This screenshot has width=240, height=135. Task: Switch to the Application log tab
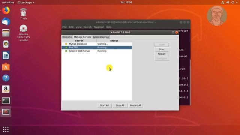click(x=101, y=37)
